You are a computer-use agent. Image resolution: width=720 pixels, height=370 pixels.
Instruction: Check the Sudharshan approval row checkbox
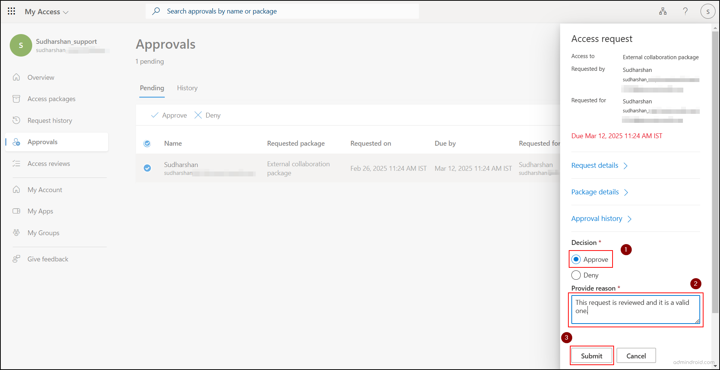[x=147, y=168]
